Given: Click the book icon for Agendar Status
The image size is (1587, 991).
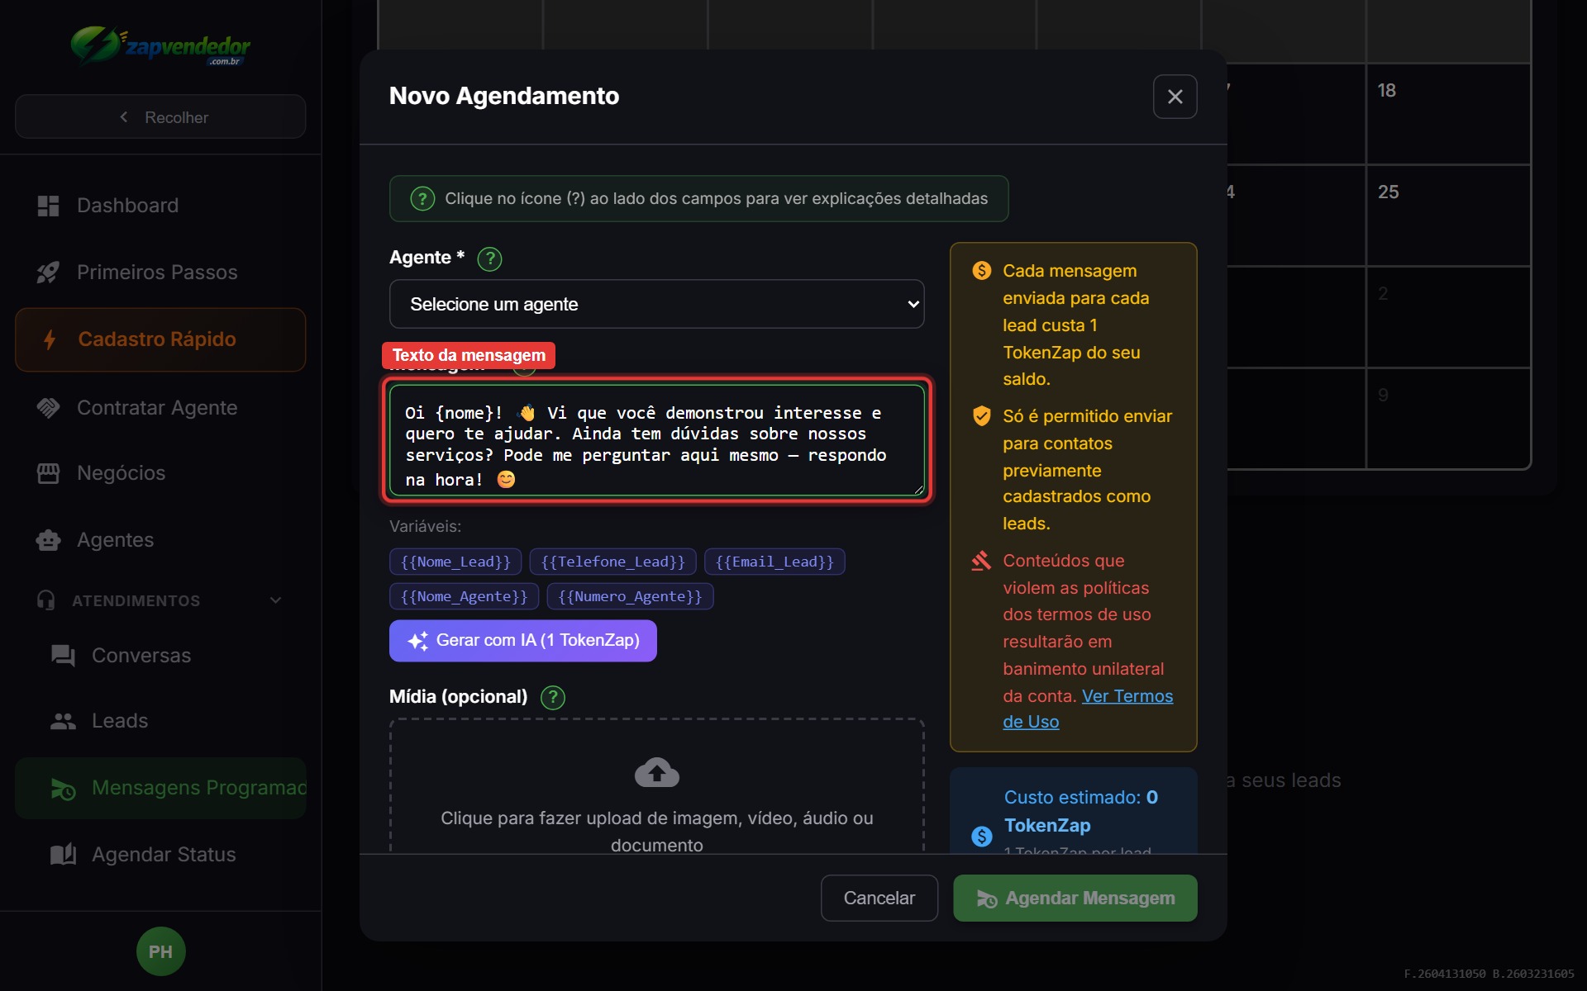Looking at the screenshot, I should [x=63, y=854].
